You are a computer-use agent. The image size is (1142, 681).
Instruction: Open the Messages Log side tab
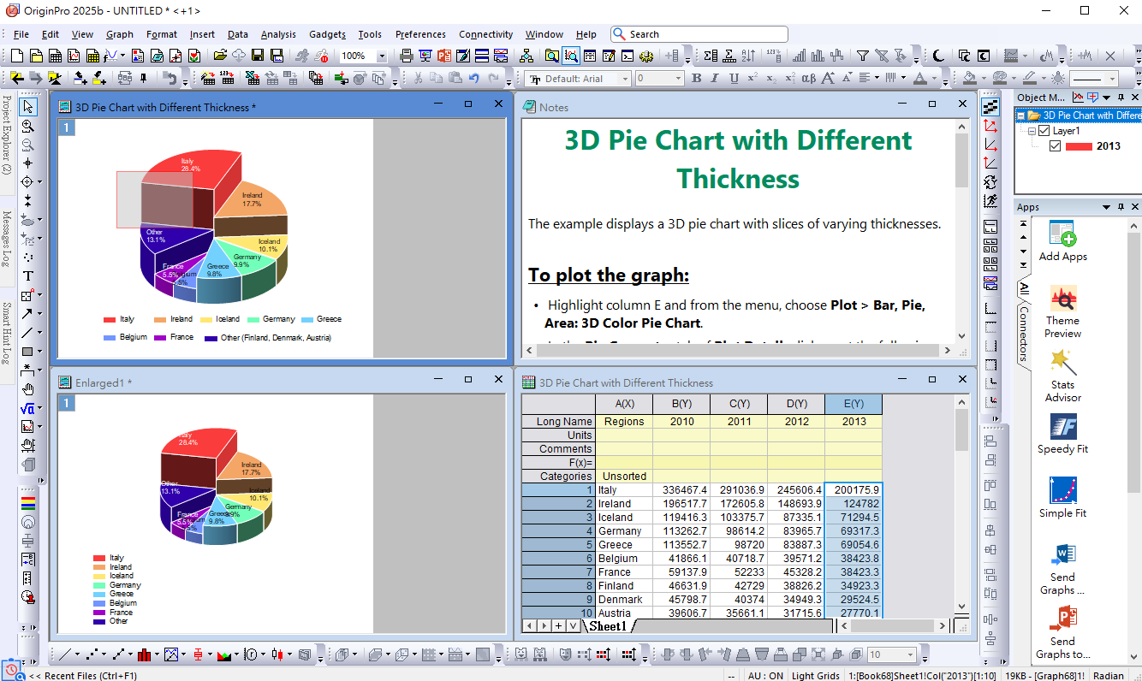pos(7,240)
